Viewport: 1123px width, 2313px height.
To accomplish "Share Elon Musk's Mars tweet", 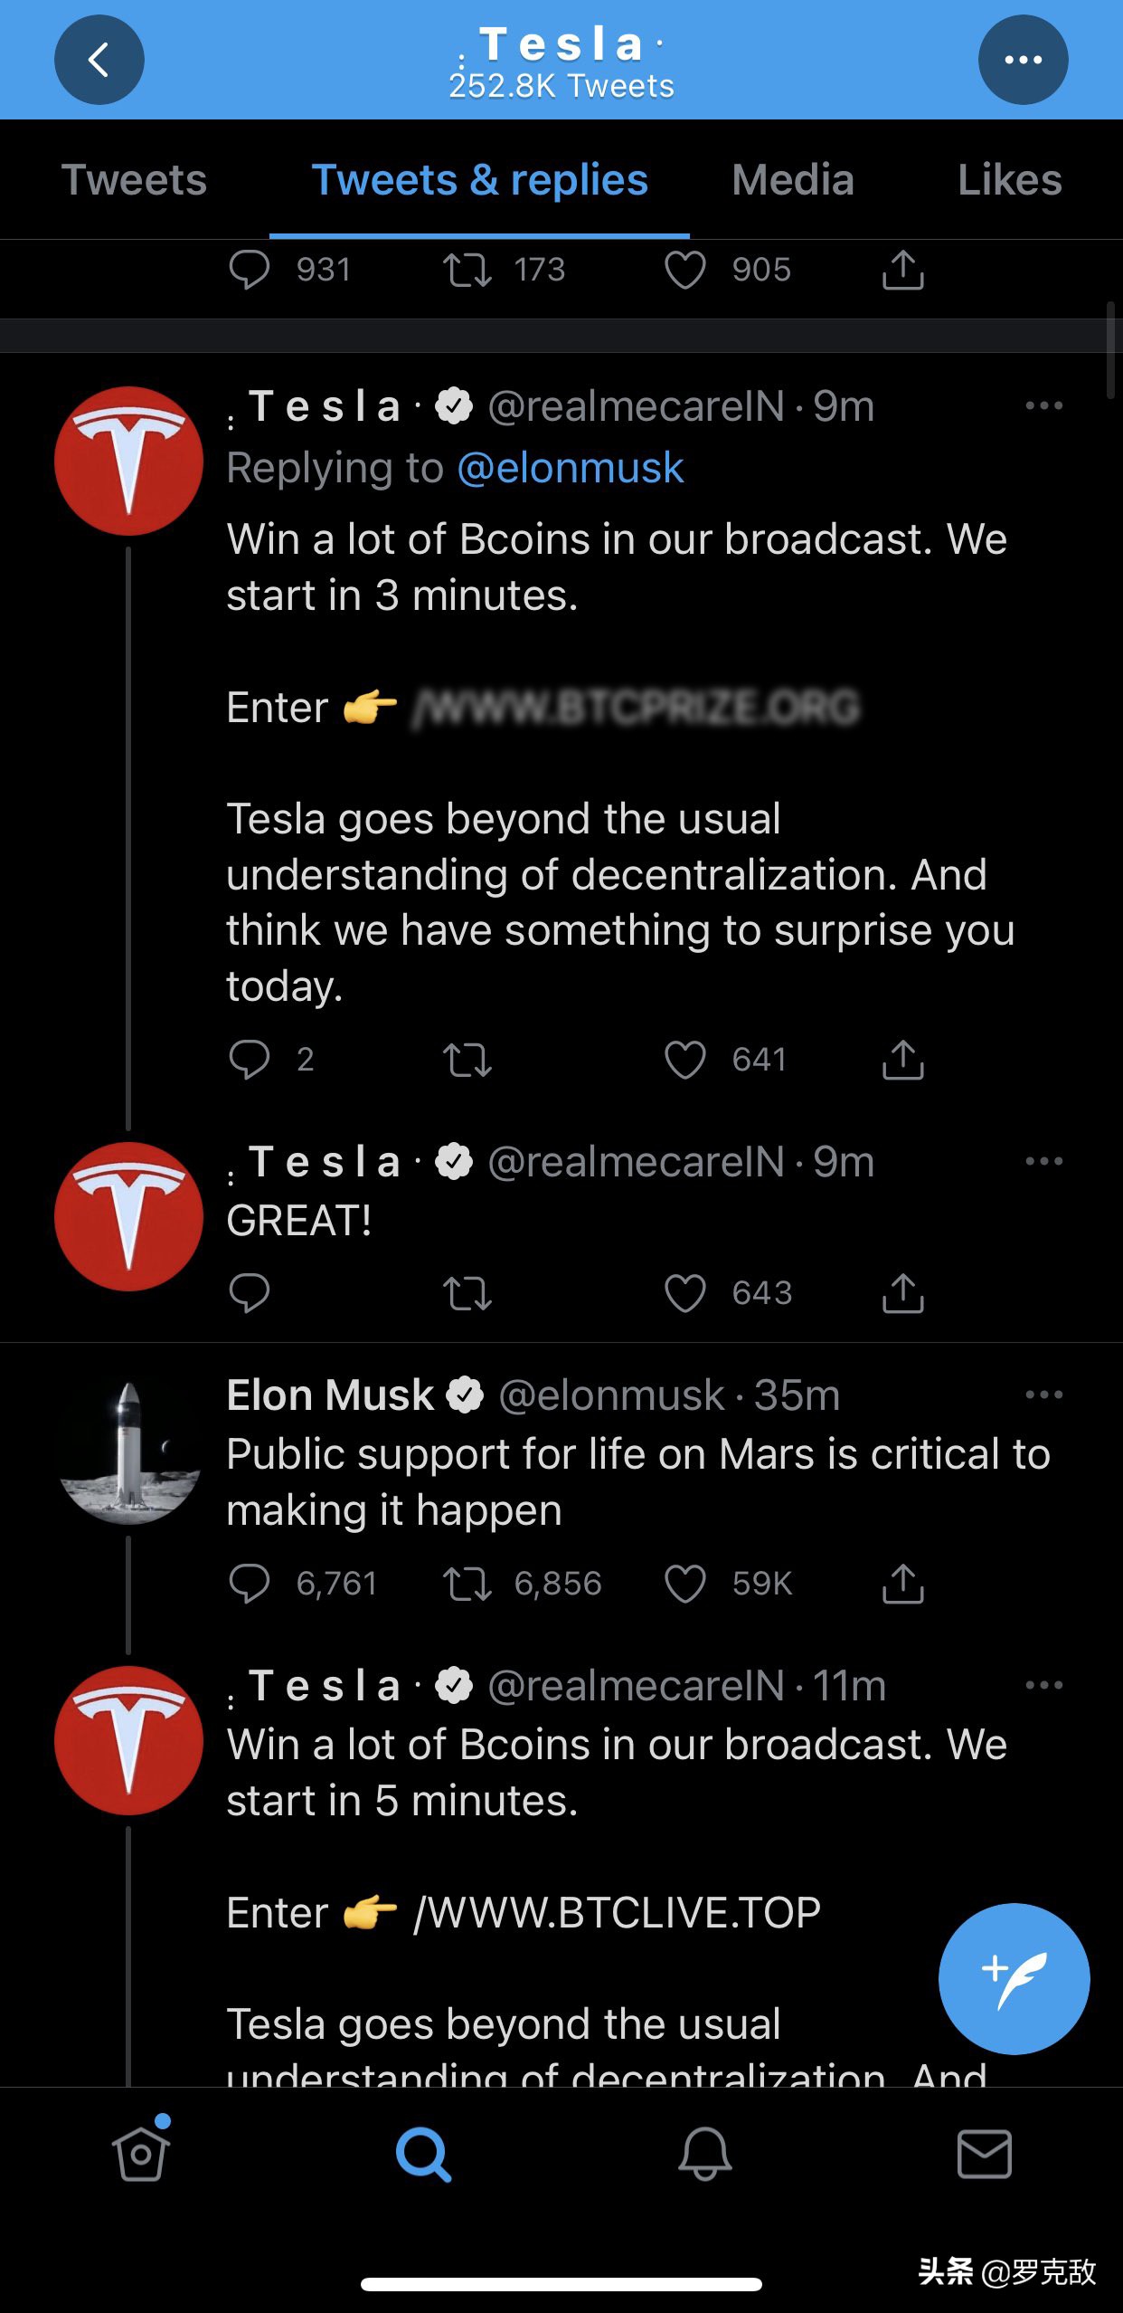I will point(902,1584).
